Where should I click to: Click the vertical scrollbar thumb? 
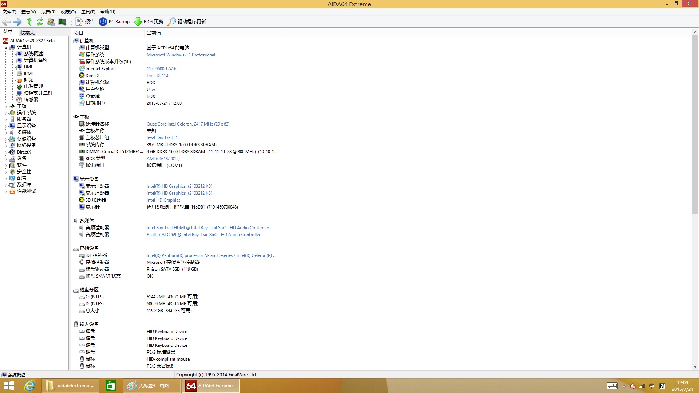pyautogui.click(x=695, y=125)
